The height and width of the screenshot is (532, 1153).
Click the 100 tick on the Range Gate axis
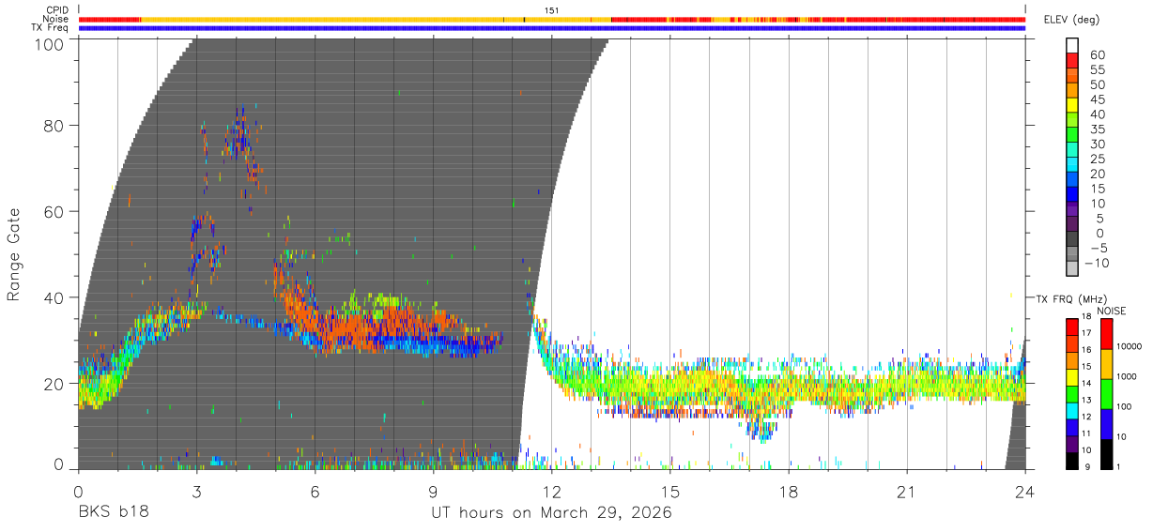coord(50,43)
